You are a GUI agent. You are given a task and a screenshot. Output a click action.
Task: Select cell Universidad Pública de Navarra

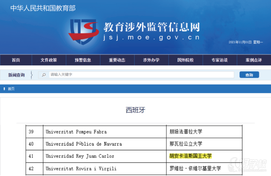[105, 144]
